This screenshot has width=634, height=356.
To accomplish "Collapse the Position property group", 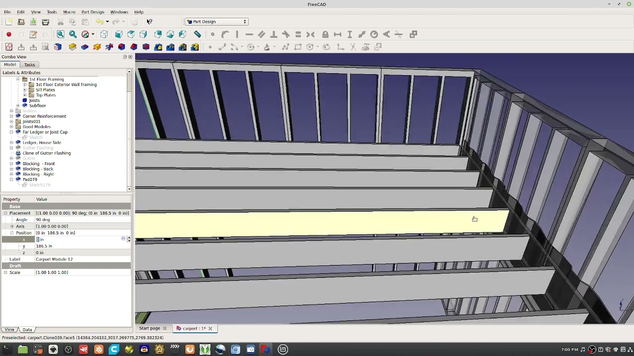I will point(12,233).
